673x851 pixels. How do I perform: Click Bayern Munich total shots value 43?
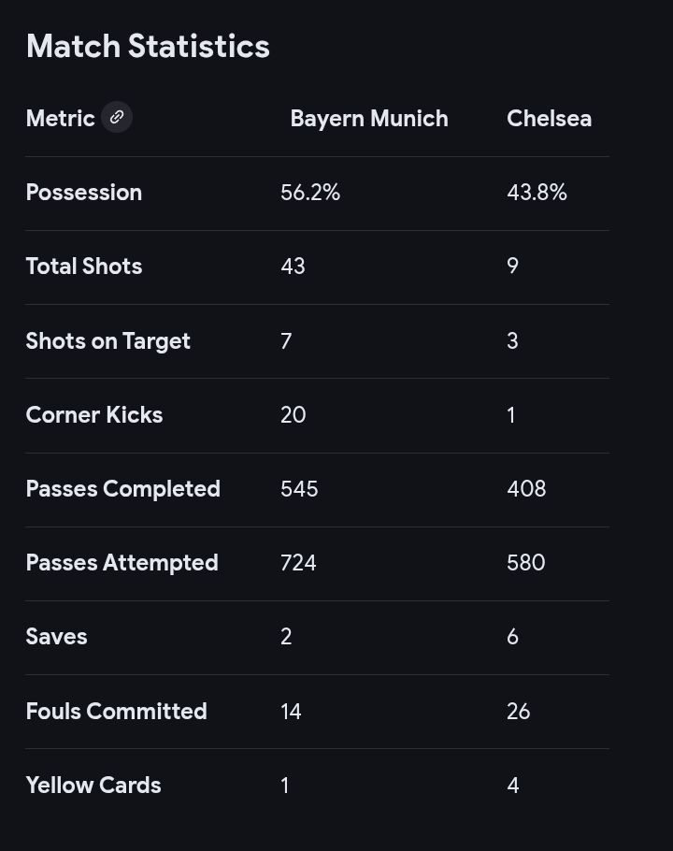[x=293, y=267]
